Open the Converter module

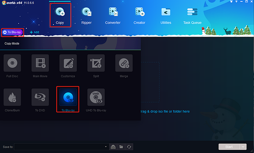point(113,15)
